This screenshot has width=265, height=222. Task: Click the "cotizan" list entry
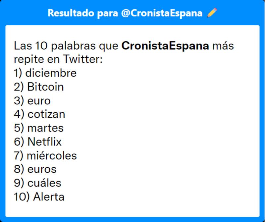(x=46, y=114)
